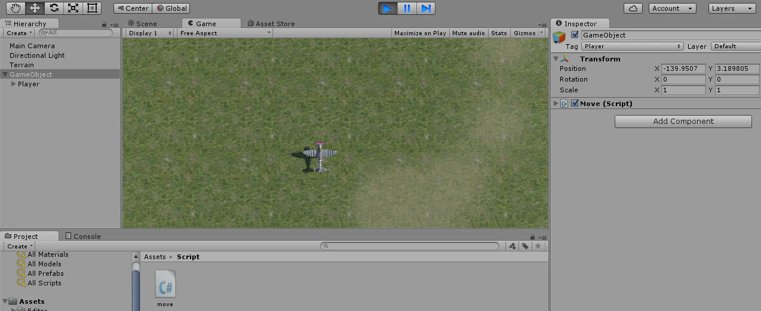Open the search by label filter icon
The image size is (761, 311).
[525, 246]
